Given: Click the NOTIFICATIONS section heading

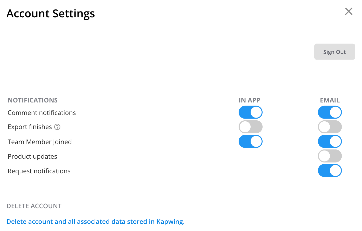Looking at the screenshot, I should click(33, 100).
